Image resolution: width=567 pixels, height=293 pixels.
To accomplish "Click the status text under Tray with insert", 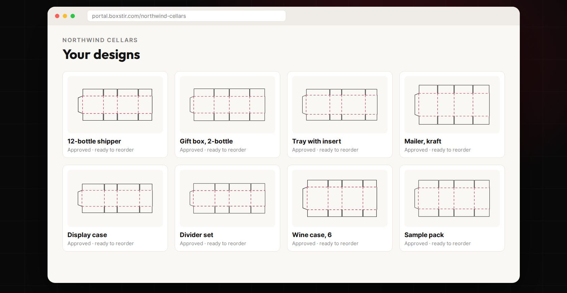I will pyautogui.click(x=325, y=150).
